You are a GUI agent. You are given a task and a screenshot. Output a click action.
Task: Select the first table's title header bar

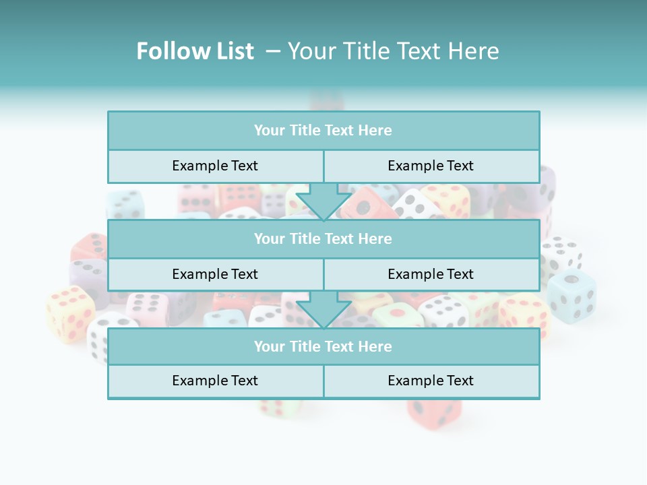[323, 131]
